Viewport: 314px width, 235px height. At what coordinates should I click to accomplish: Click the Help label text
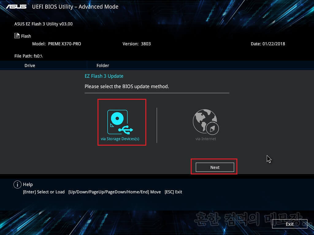(28, 185)
